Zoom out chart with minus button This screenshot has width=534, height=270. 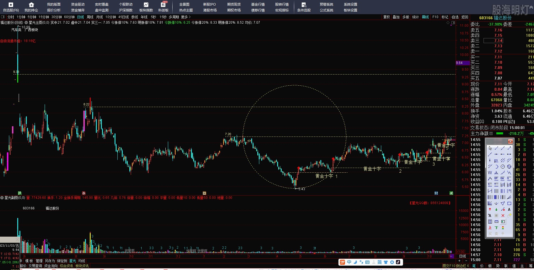tap(466, 261)
